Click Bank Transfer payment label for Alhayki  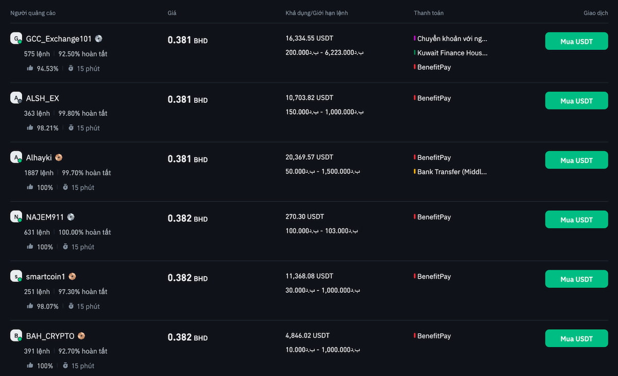pyautogui.click(x=452, y=171)
